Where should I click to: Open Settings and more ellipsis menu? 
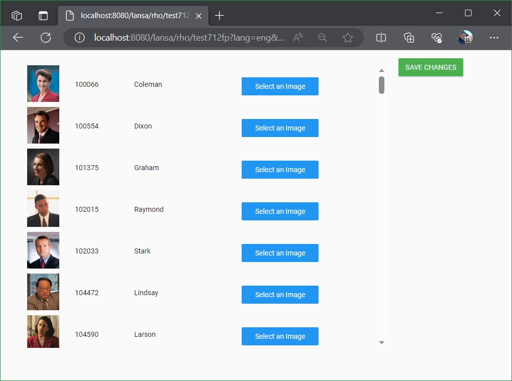click(494, 38)
